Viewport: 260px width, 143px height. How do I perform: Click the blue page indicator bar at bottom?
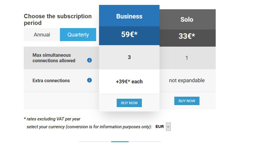coord(120,142)
